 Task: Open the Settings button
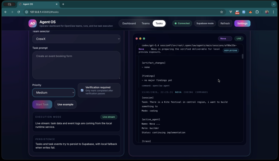[242, 23]
